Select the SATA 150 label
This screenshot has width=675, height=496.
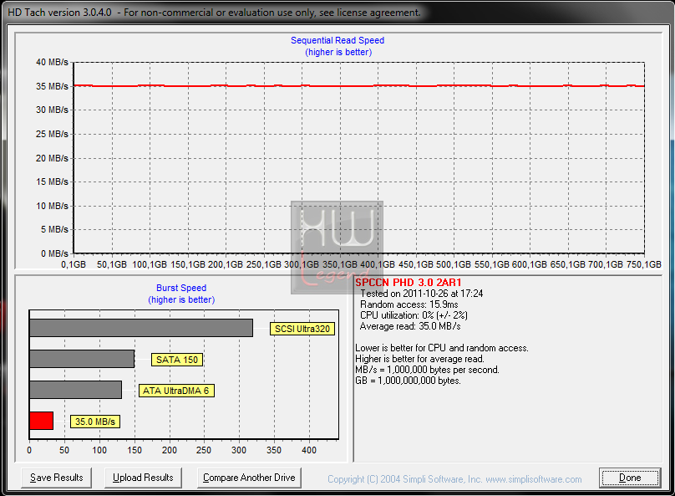coord(177,360)
